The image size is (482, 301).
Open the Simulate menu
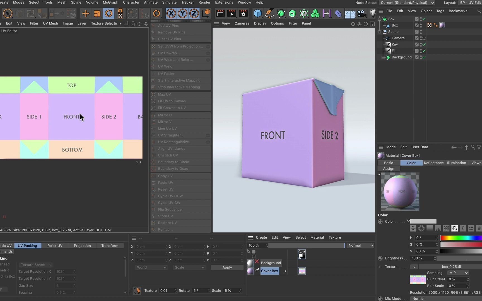(169, 2)
